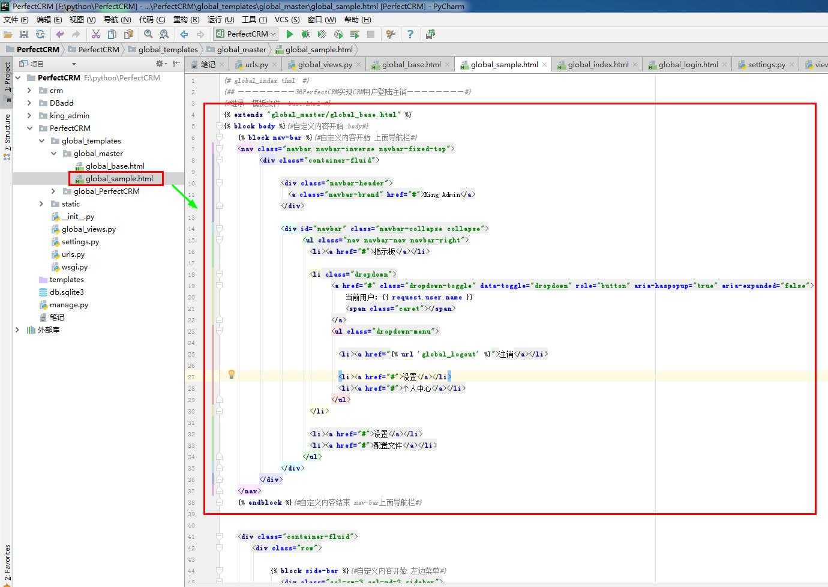Open the 重构 (R) menu

pyautogui.click(x=186, y=19)
